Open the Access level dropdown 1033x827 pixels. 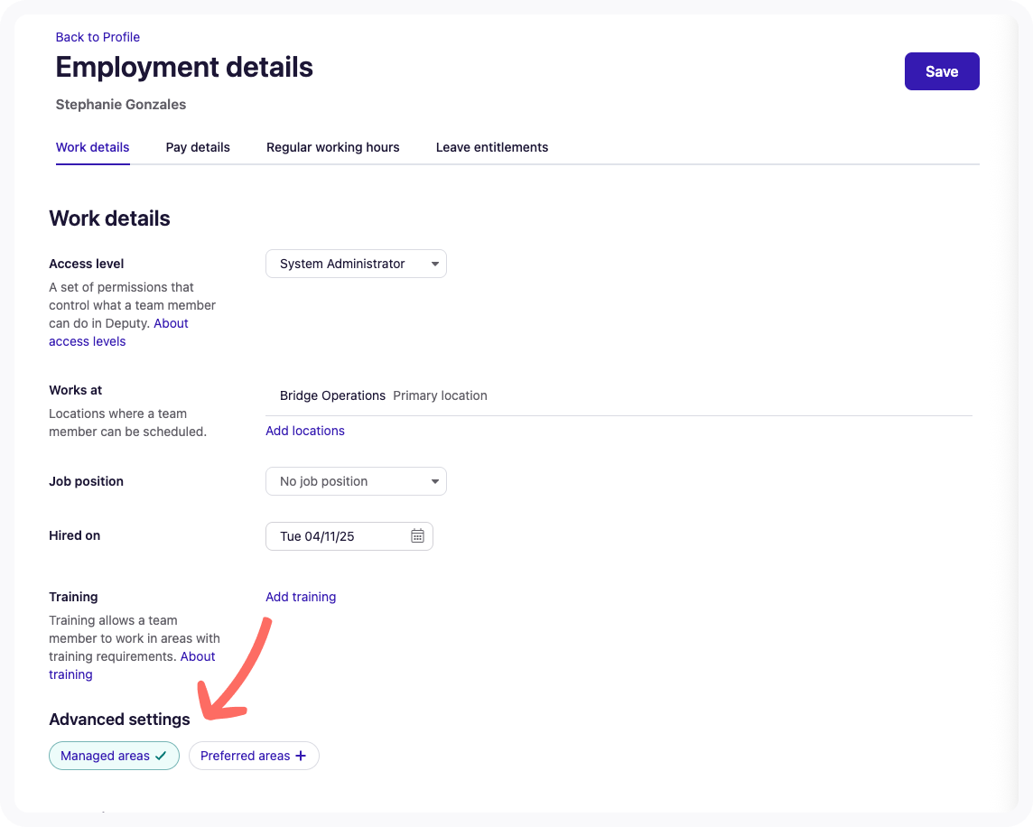click(356, 264)
